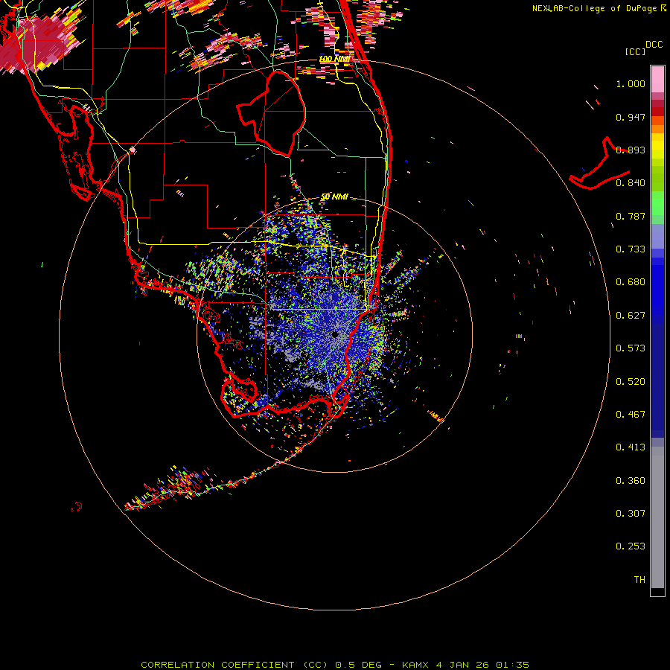Pick the gray section of the color bar
Viewport: 670px width, 670px height.
[657, 517]
